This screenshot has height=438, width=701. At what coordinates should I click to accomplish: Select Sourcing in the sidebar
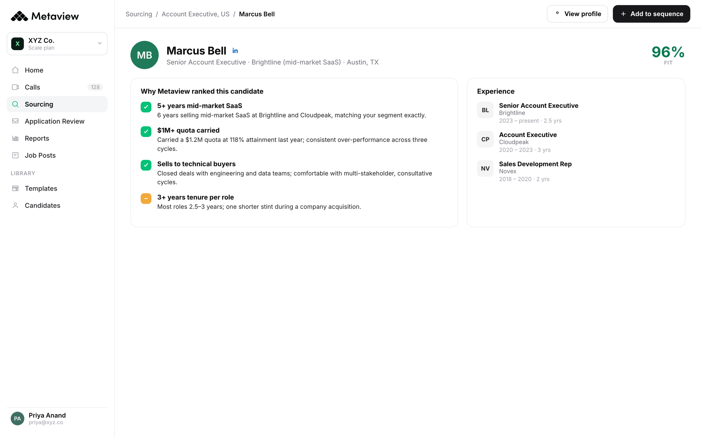(57, 104)
